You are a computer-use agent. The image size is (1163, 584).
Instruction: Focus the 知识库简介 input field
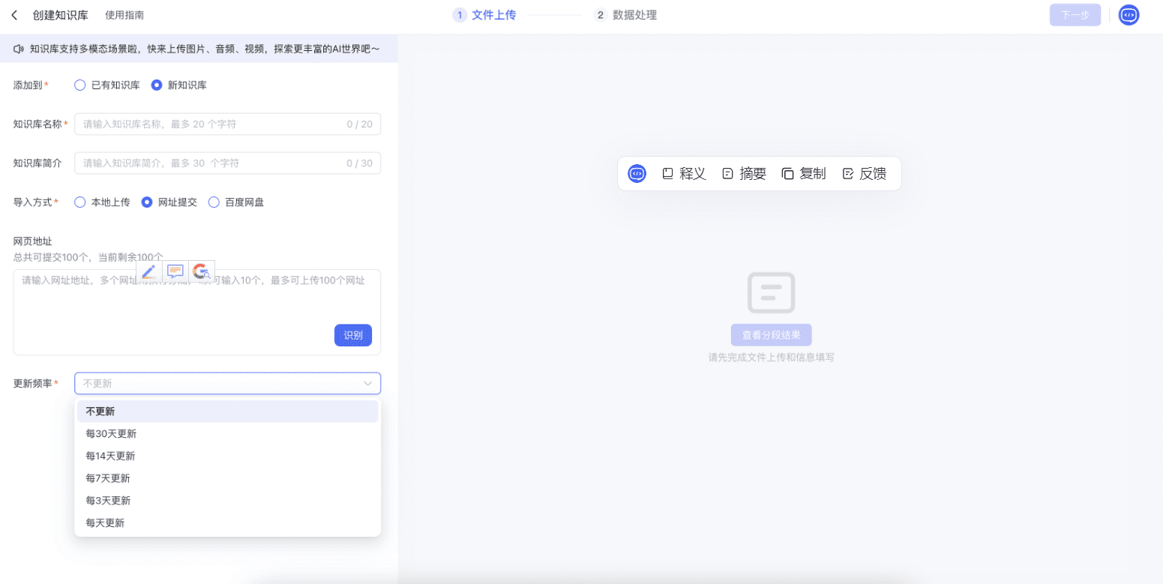(x=227, y=163)
